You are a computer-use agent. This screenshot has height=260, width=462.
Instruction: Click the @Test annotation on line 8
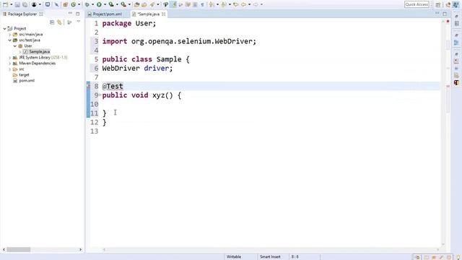pos(113,87)
